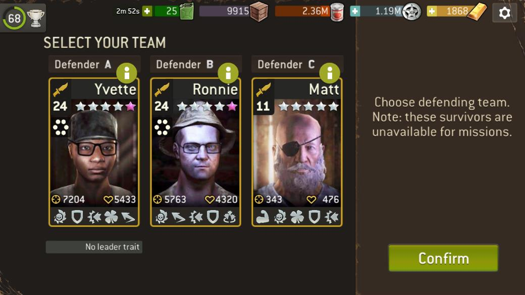This screenshot has width=525, height=295.
Task: Tap Yvette's lucky clover trait icon
Action: (x=111, y=217)
